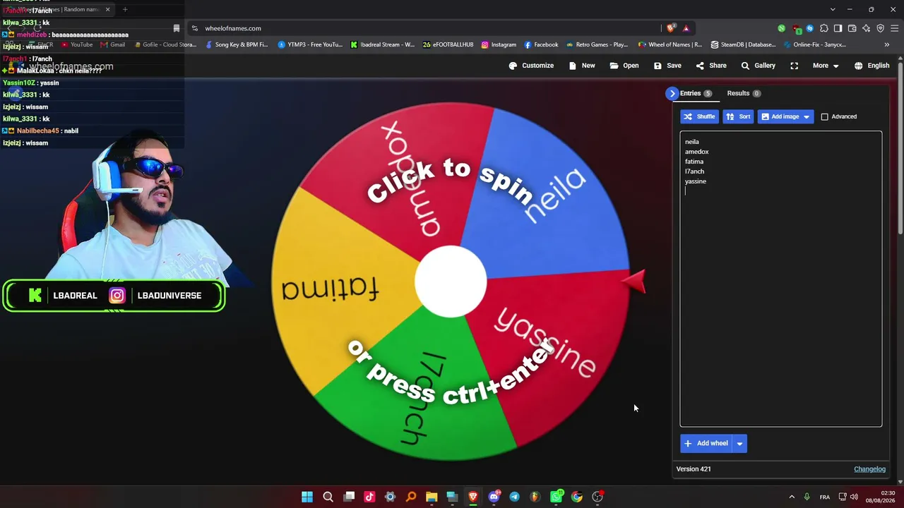Enter fullscreen mode via the fullscreen icon
904x508 pixels.
tap(795, 66)
